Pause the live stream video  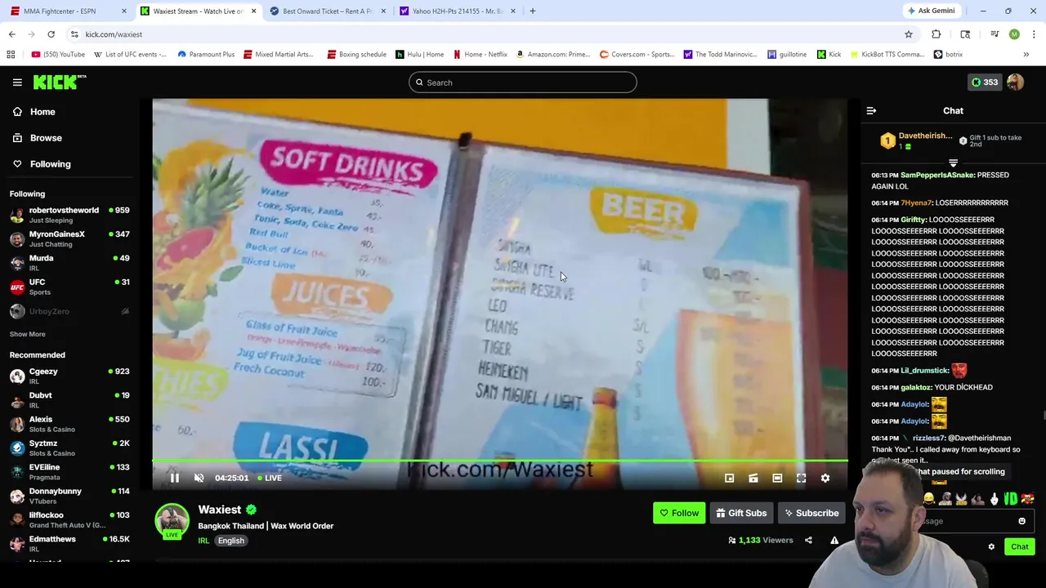[x=174, y=478]
